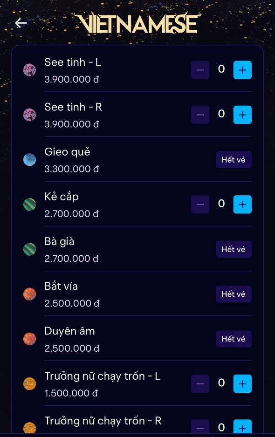
Task: Go back using the arrow icon
Action: point(21,23)
